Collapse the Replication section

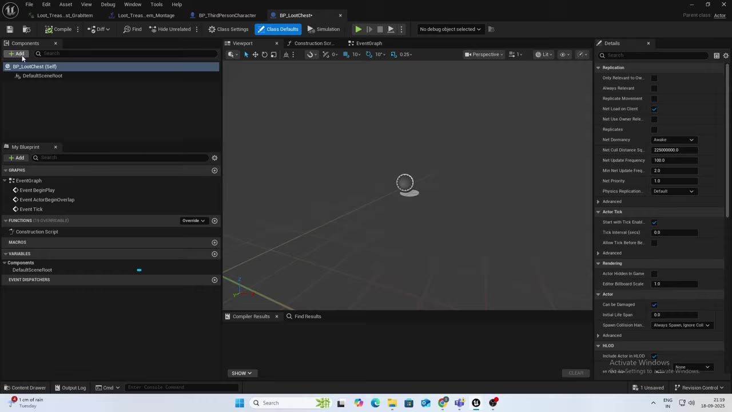598,68
